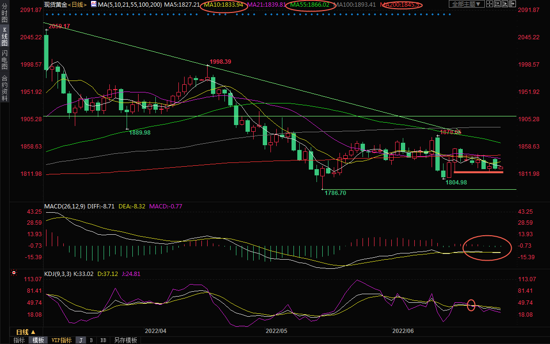Open the VIP指标 tab

point(61,340)
